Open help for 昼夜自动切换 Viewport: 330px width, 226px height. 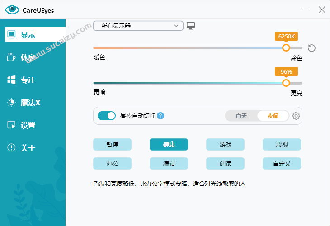coord(160,116)
